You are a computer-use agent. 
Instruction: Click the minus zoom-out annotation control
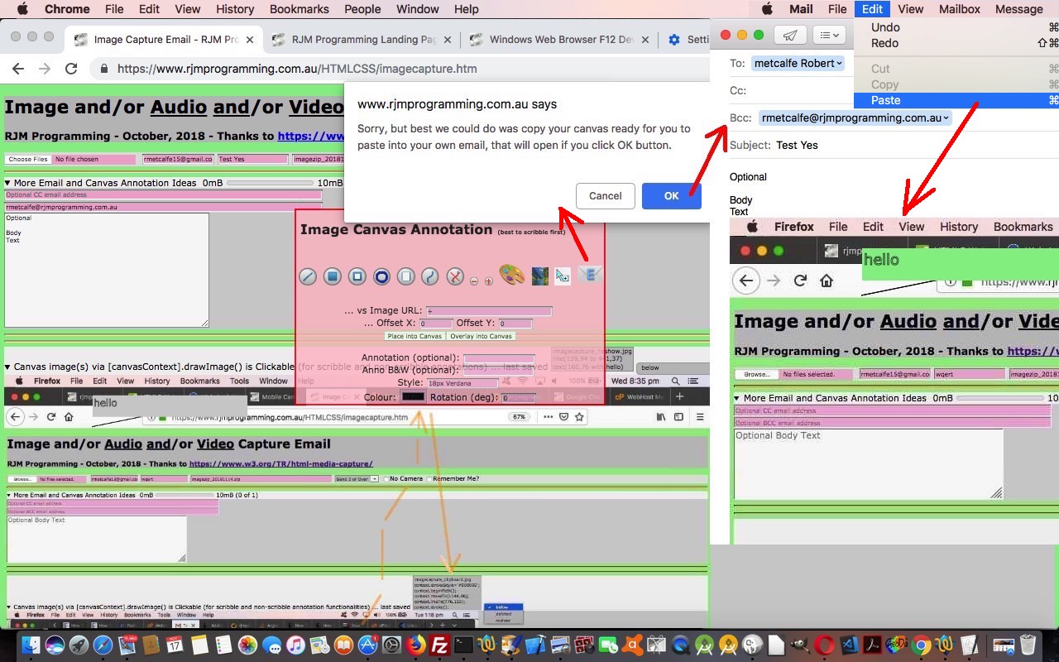click(475, 280)
